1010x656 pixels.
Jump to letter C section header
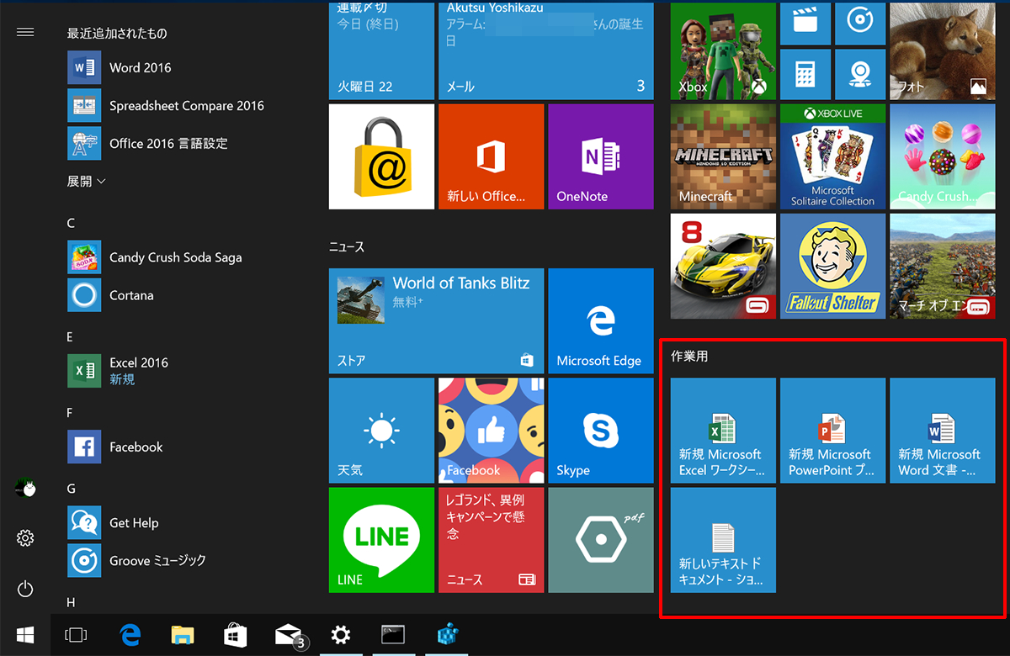(x=72, y=223)
